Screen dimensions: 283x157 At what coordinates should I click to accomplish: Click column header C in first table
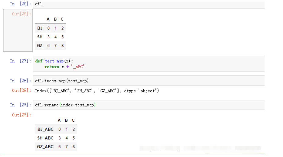point(62,19)
